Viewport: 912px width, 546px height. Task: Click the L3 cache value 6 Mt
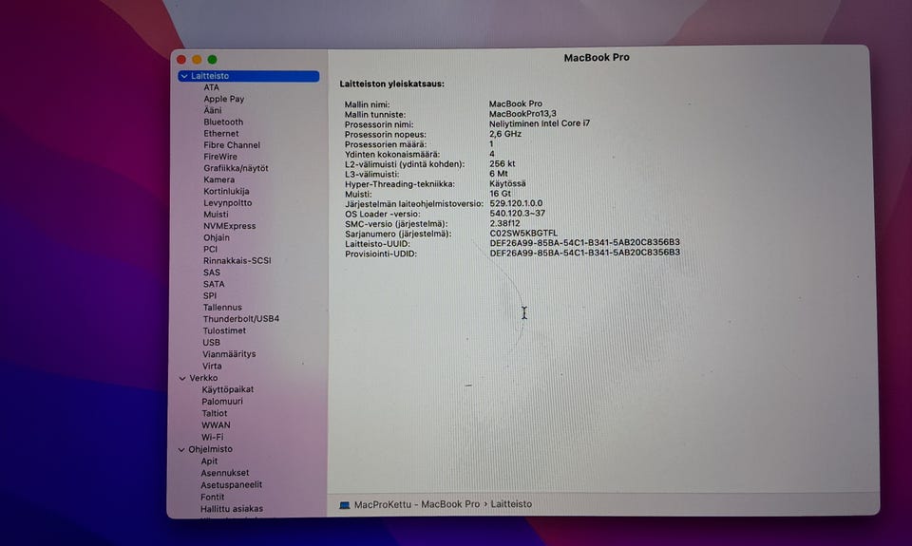499,173
